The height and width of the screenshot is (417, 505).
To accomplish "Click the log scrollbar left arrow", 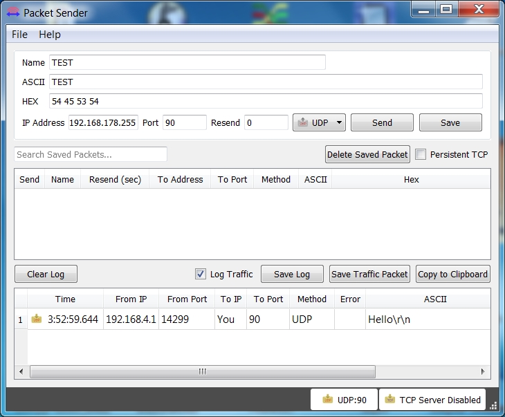I will [x=21, y=371].
